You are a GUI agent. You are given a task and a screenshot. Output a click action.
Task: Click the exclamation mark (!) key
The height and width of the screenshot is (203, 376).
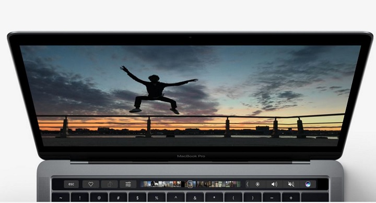coord(80,198)
